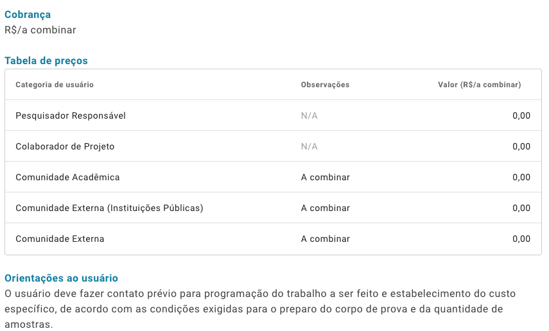Select the Comunidade Acadêmica row
The width and height of the screenshot is (549, 331).
point(273,177)
